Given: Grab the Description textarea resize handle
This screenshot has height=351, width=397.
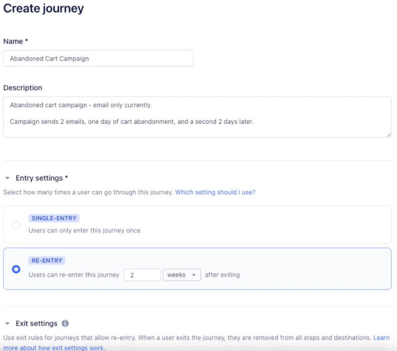Looking at the screenshot, I should pyautogui.click(x=389, y=135).
